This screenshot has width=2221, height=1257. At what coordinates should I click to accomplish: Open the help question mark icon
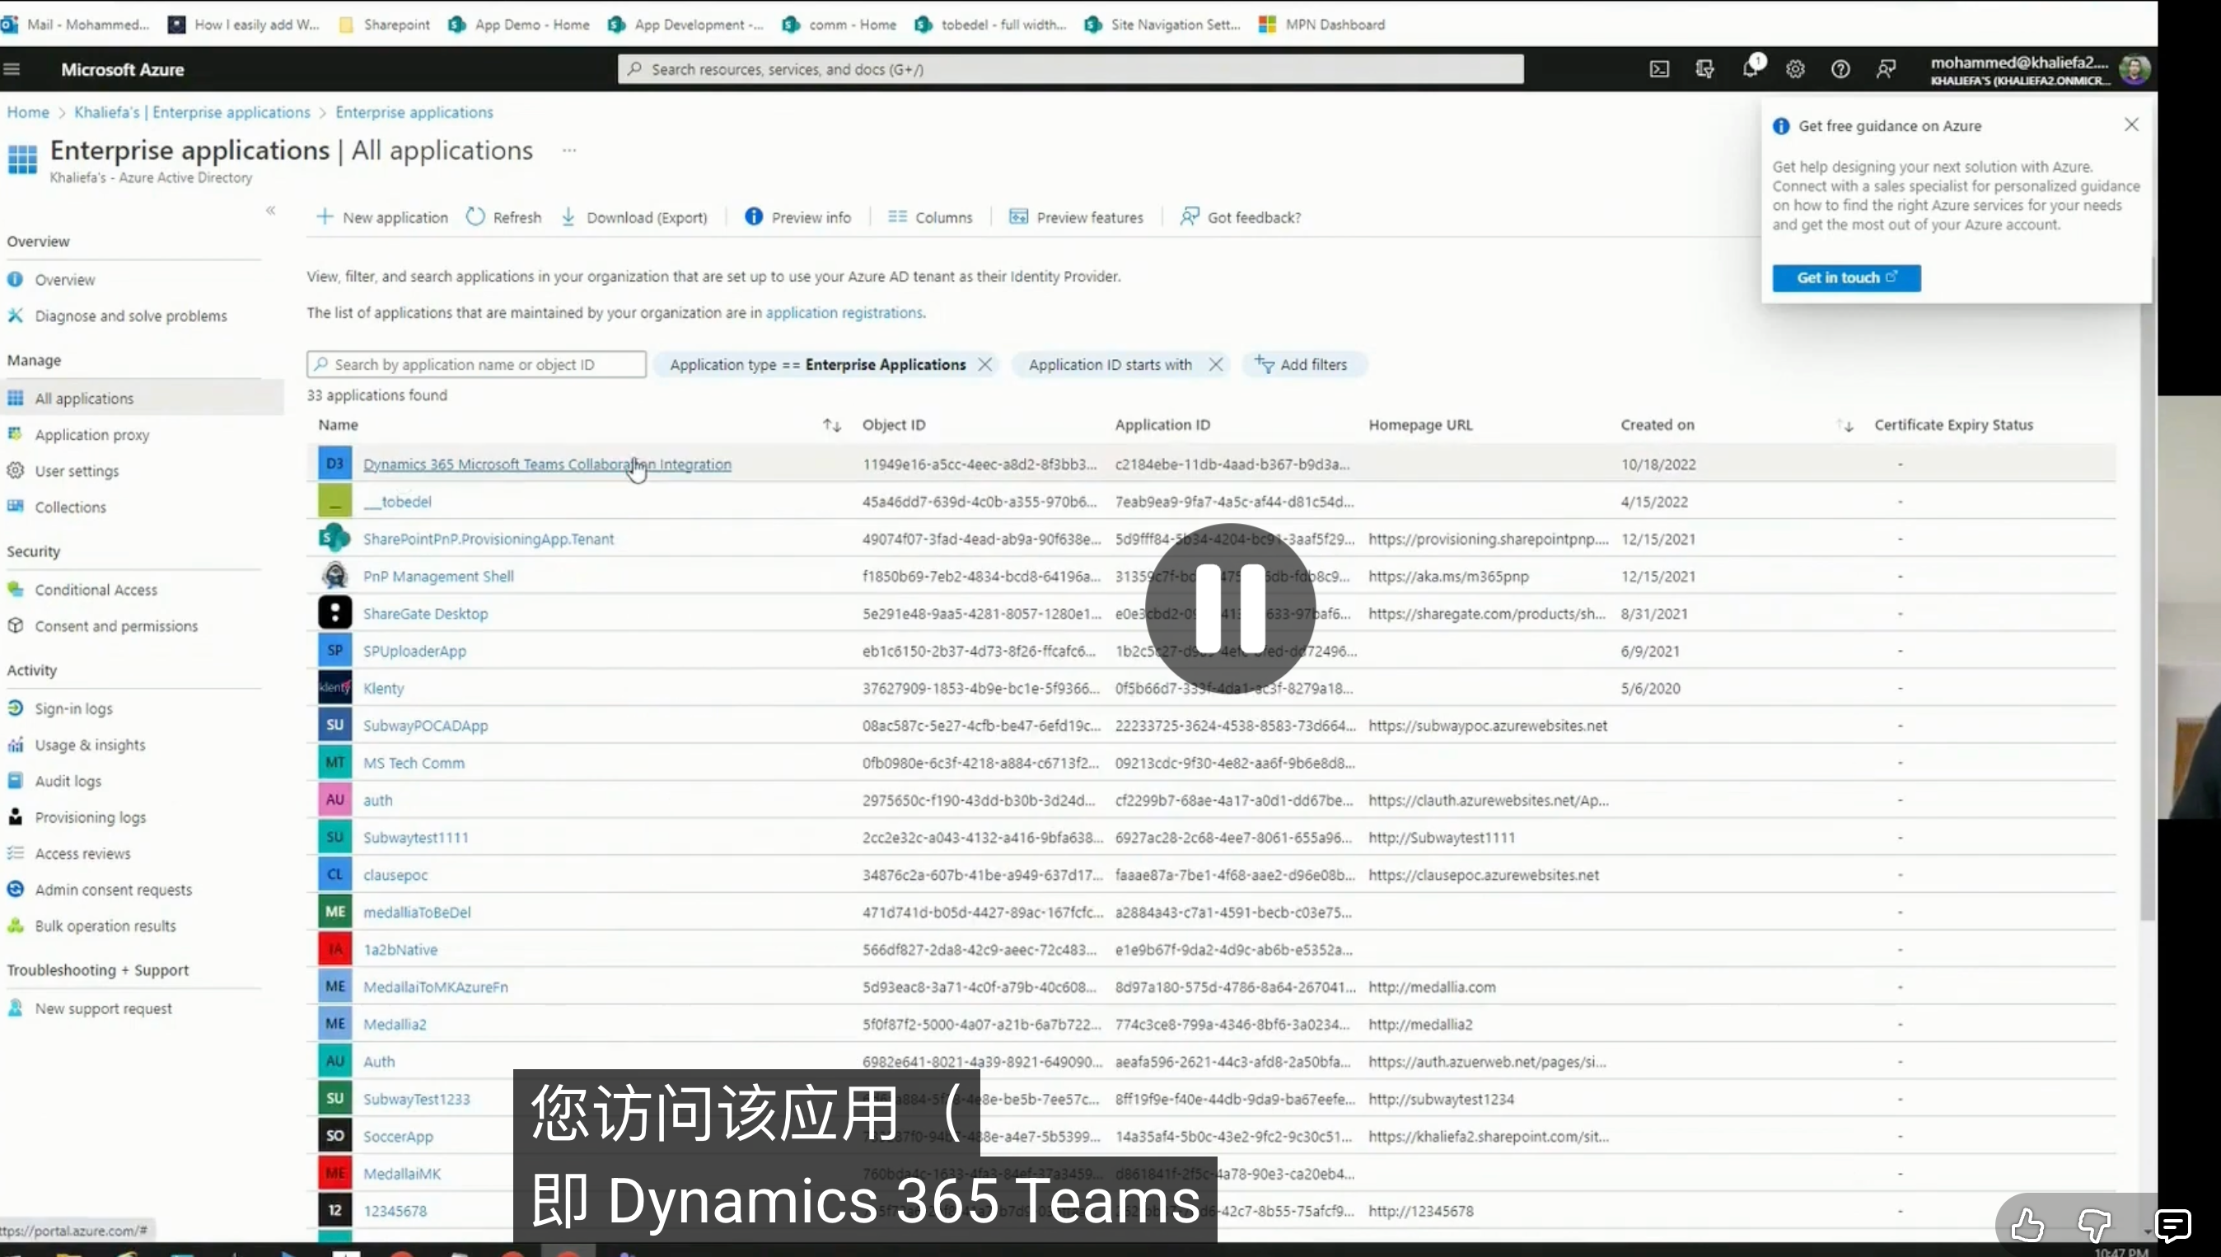click(1840, 69)
